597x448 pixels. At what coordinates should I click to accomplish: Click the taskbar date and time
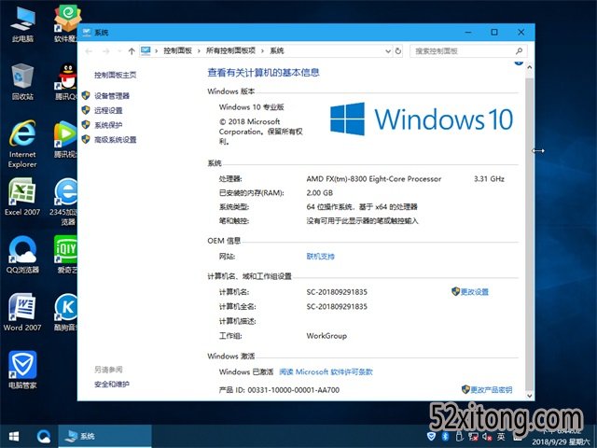click(562, 437)
